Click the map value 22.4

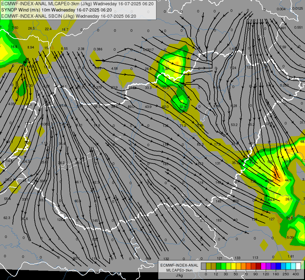tap(48, 29)
